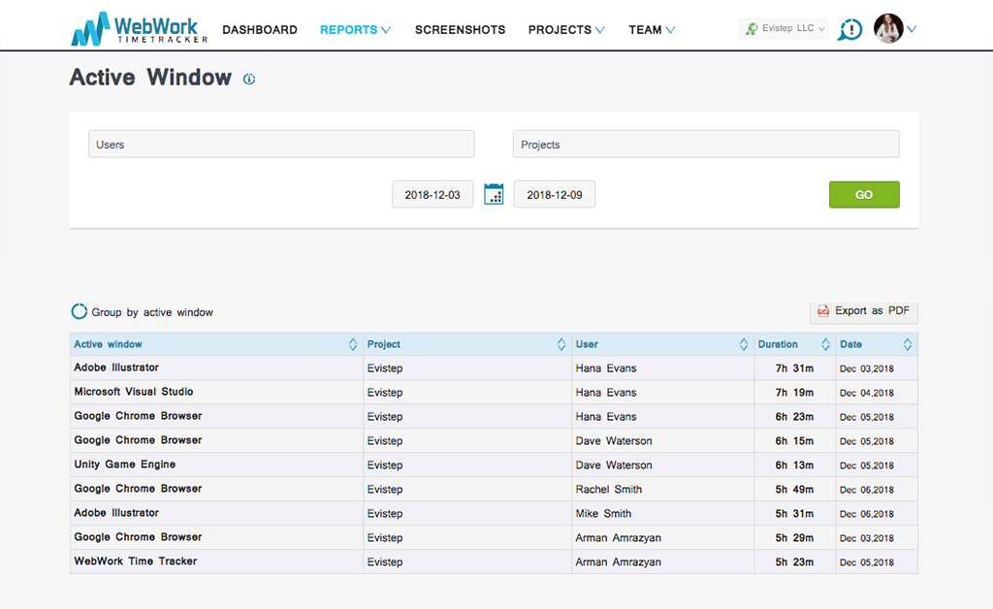Select the Microsoft Visual Studio row

click(x=494, y=392)
